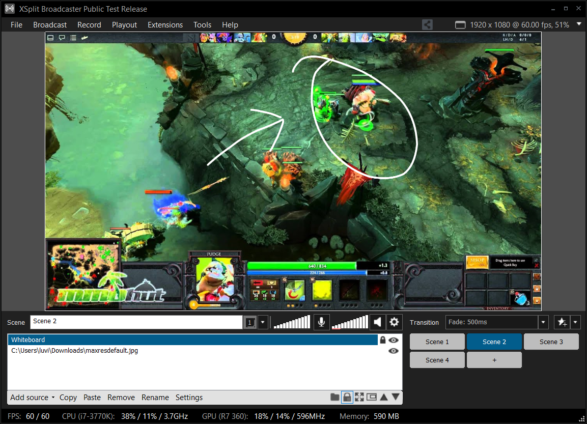Open the resolution dropdown arrow
This screenshot has width=587, height=424.
coord(579,24)
